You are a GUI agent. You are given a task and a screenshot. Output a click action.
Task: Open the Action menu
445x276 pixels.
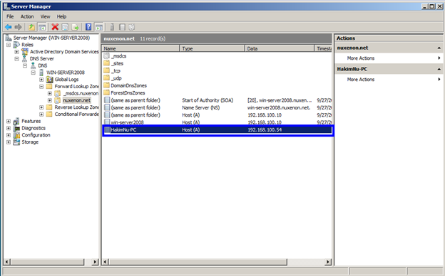27,16
